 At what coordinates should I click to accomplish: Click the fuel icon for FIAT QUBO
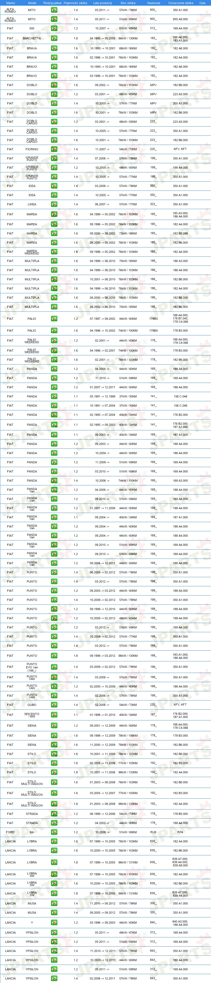pos(54,705)
